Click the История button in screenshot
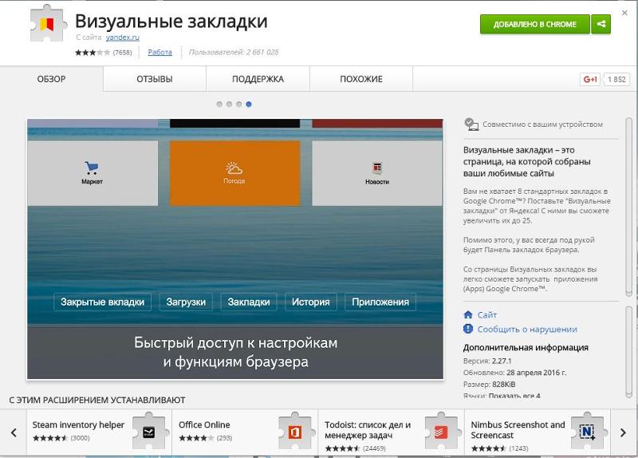The width and height of the screenshot is (638, 458). click(x=311, y=302)
